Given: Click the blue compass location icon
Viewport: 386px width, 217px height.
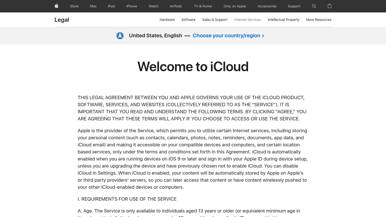Looking at the screenshot, I should tap(120, 36).
